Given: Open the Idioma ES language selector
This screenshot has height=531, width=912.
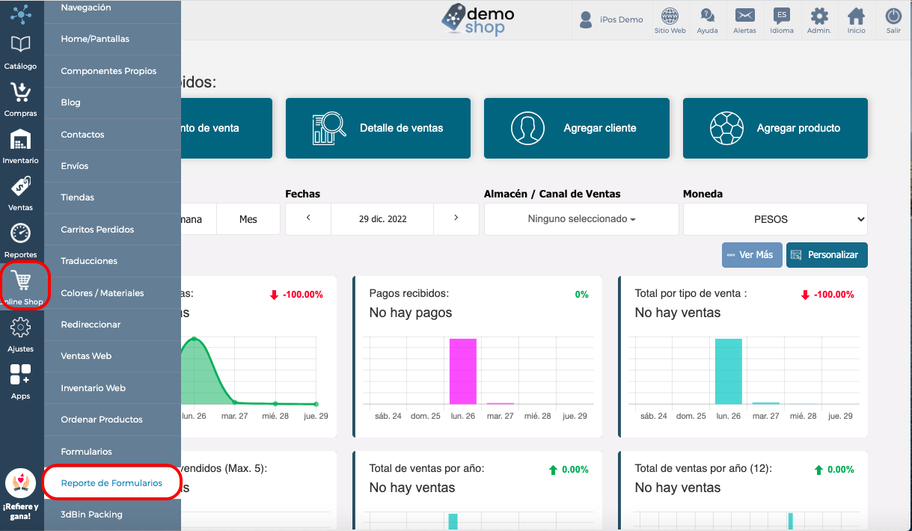Looking at the screenshot, I should click(781, 16).
